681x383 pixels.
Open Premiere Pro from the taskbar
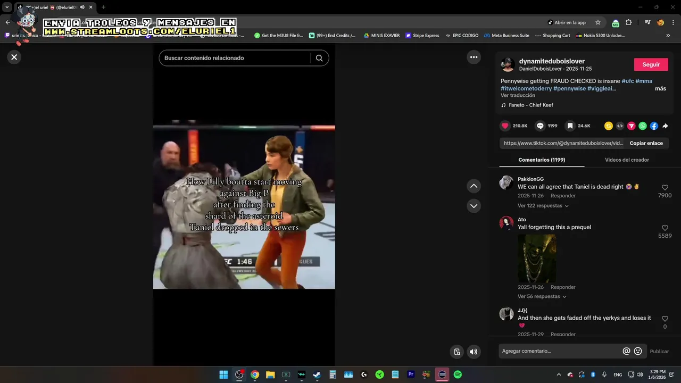[411, 374]
